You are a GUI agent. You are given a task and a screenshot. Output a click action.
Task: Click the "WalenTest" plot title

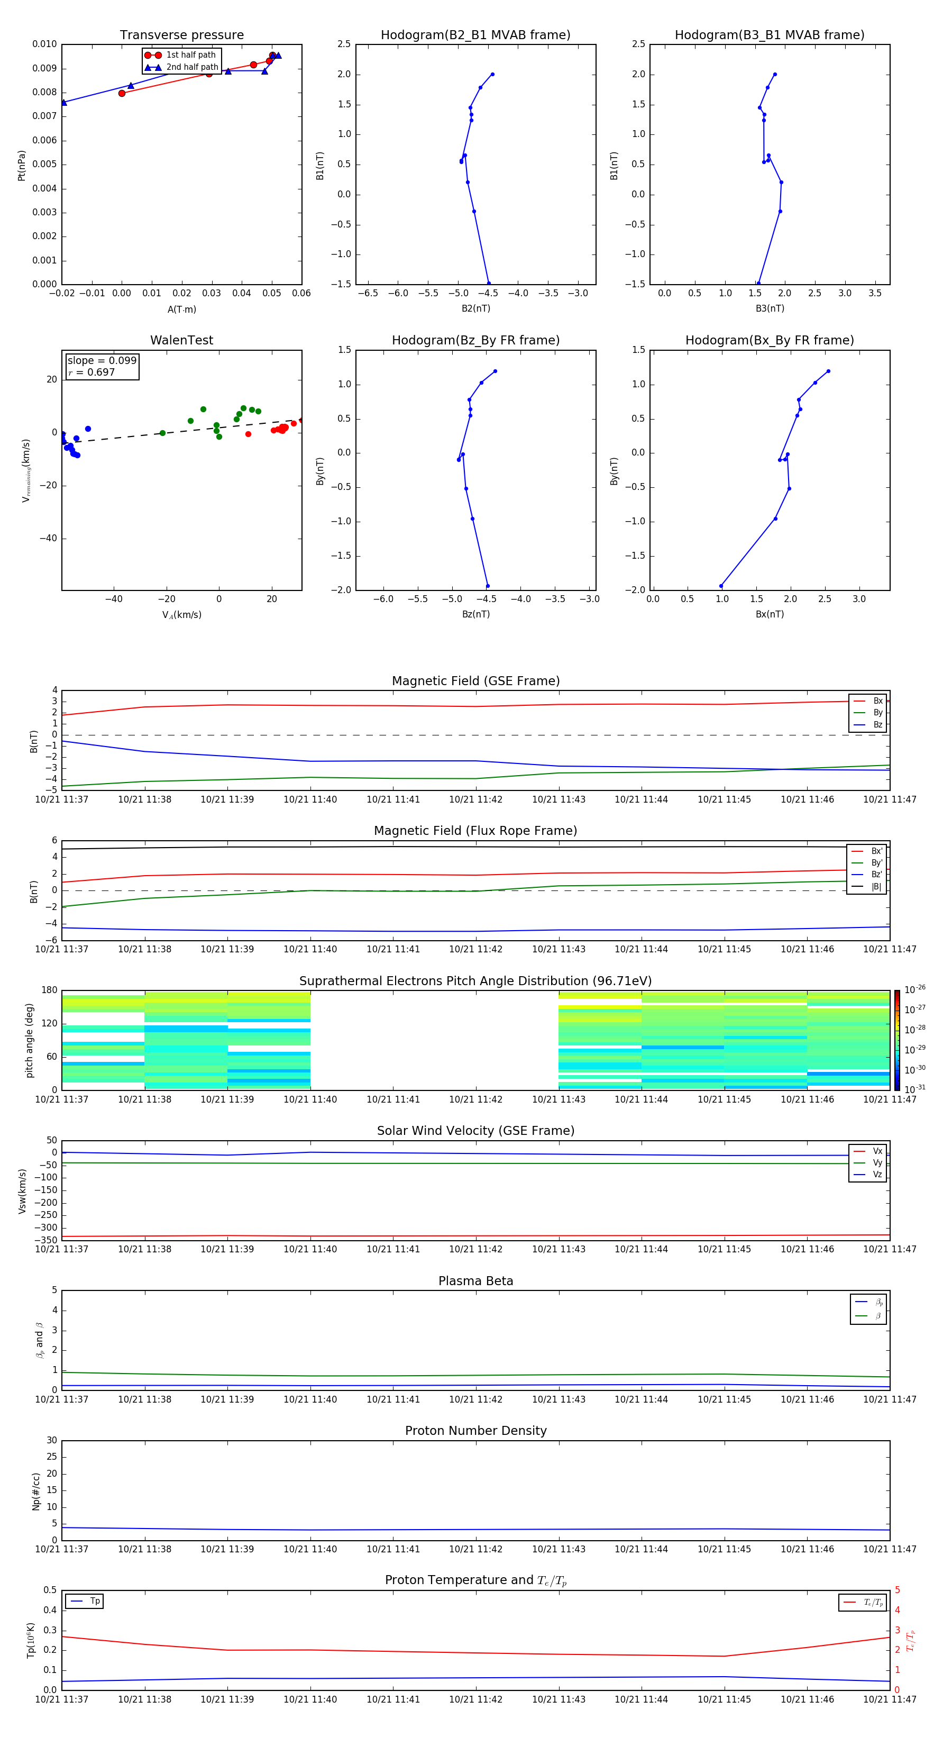pyautogui.click(x=181, y=340)
